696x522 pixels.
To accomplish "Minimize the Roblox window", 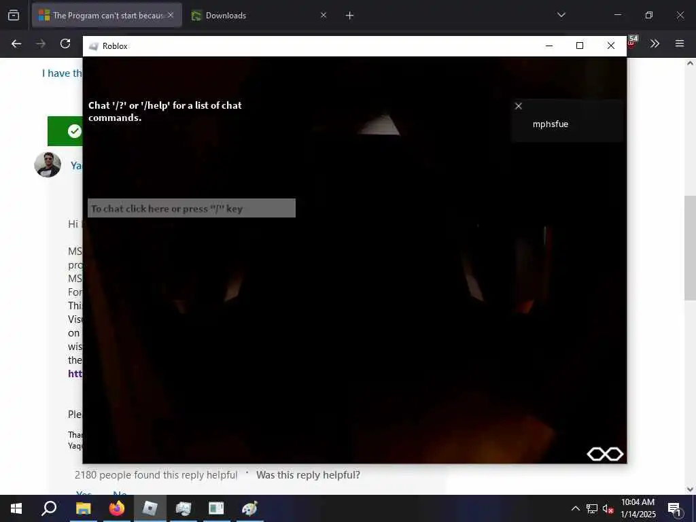I will pyautogui.click(x=549, y=46).
